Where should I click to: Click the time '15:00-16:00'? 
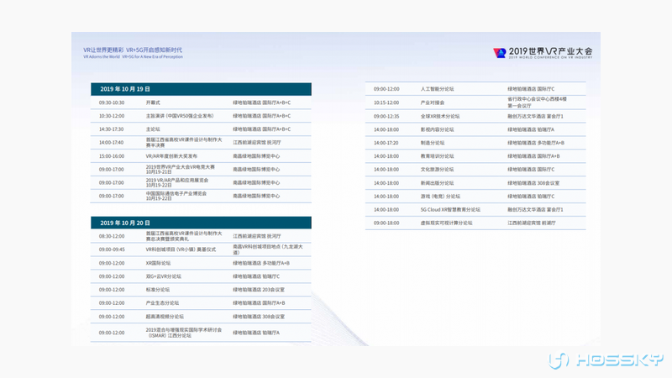click(112, 156)
